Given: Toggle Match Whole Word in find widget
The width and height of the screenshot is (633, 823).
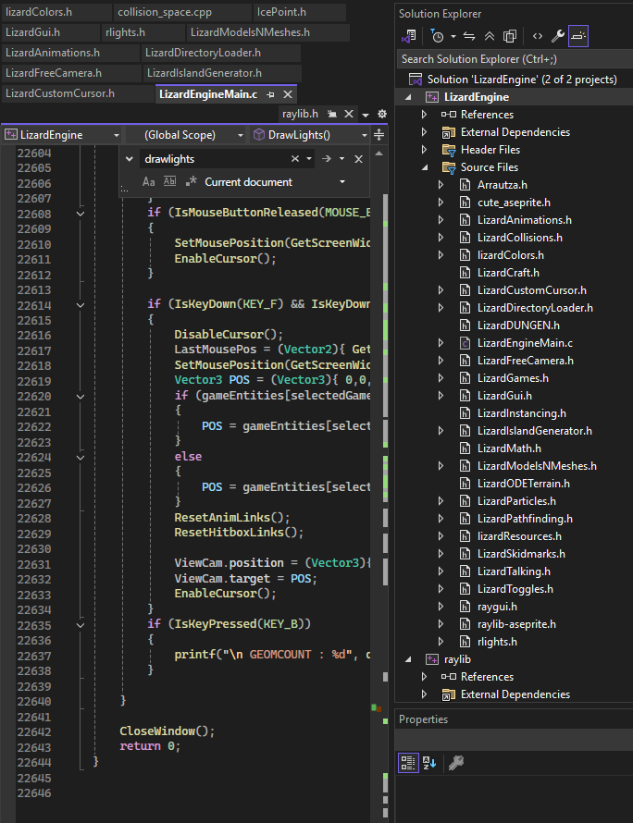Looking at the screenshot, I should pyautogui.click(x=170, y=182).
